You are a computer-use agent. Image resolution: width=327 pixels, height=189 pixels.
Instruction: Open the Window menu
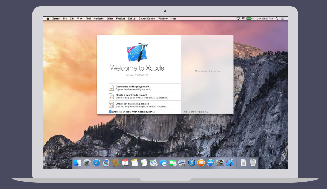click(163, 19)
